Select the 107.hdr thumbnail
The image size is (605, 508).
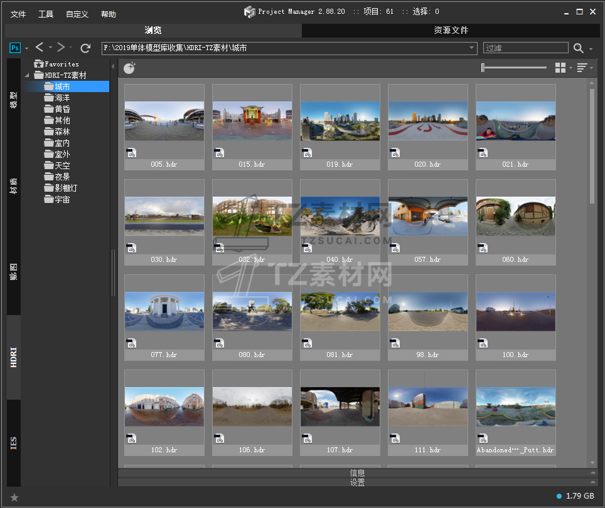pos(340,413)
